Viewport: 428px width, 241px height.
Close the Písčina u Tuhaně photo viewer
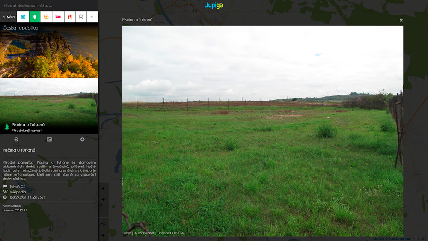401,20
